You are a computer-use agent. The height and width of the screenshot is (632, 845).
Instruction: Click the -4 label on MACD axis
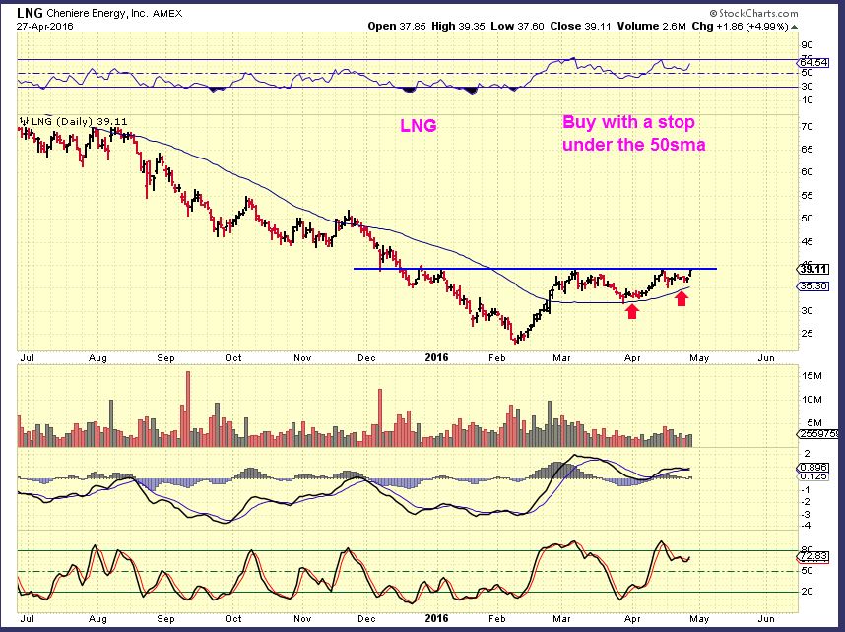coord(806,526)
